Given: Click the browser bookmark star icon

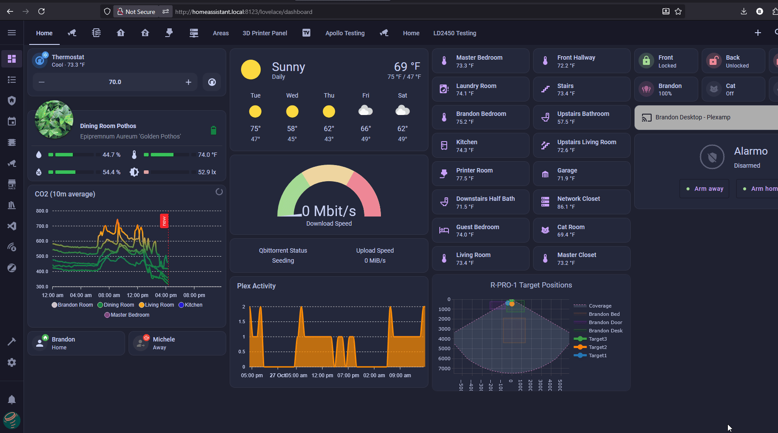Looking at the screenshot, I should coord(678,12).
